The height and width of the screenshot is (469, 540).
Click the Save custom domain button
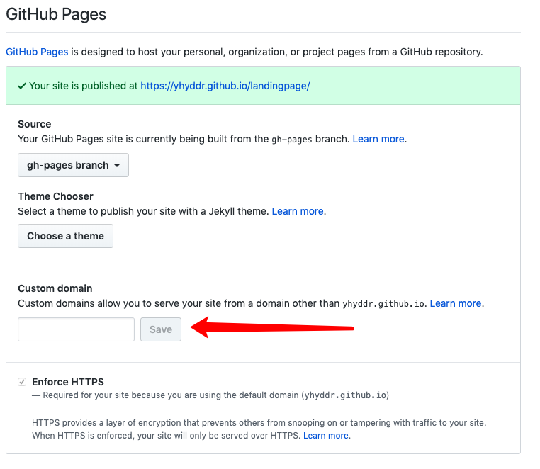click(x=161, y=329)
